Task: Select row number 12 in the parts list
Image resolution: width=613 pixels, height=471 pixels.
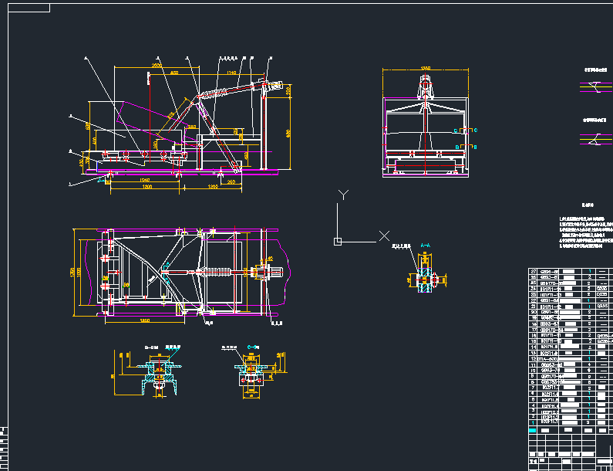Action: click(534, 358)
